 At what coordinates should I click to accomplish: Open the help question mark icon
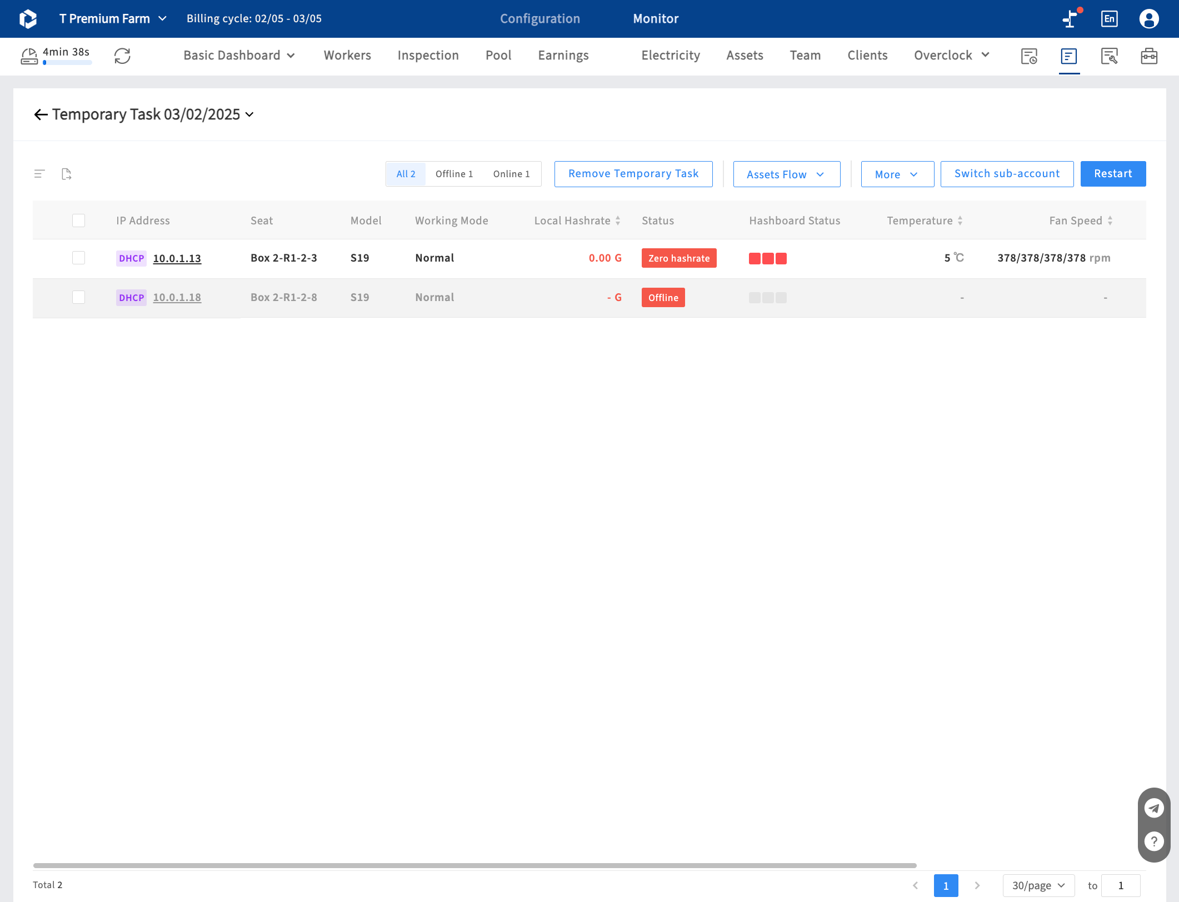tap(1154, 841)
